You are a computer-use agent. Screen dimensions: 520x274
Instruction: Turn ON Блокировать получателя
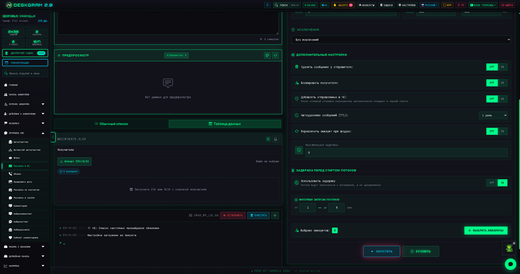pyautogui.click(x=503, y=83)
